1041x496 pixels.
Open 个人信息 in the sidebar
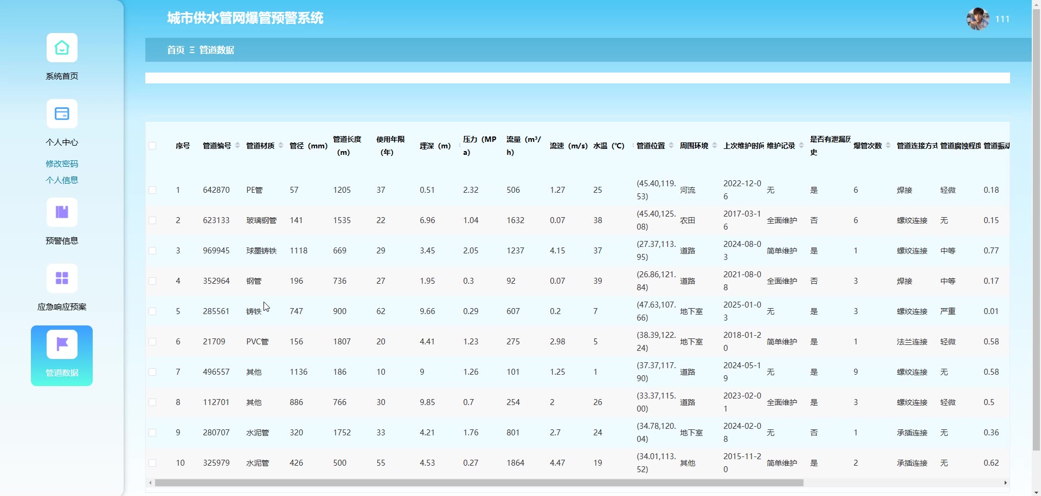point(62,180)
